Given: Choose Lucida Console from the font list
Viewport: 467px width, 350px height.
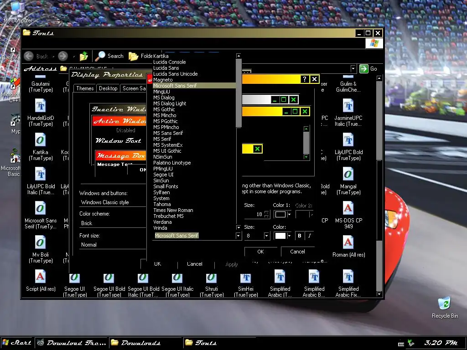Looking at the screenshot, I should 194,62.
